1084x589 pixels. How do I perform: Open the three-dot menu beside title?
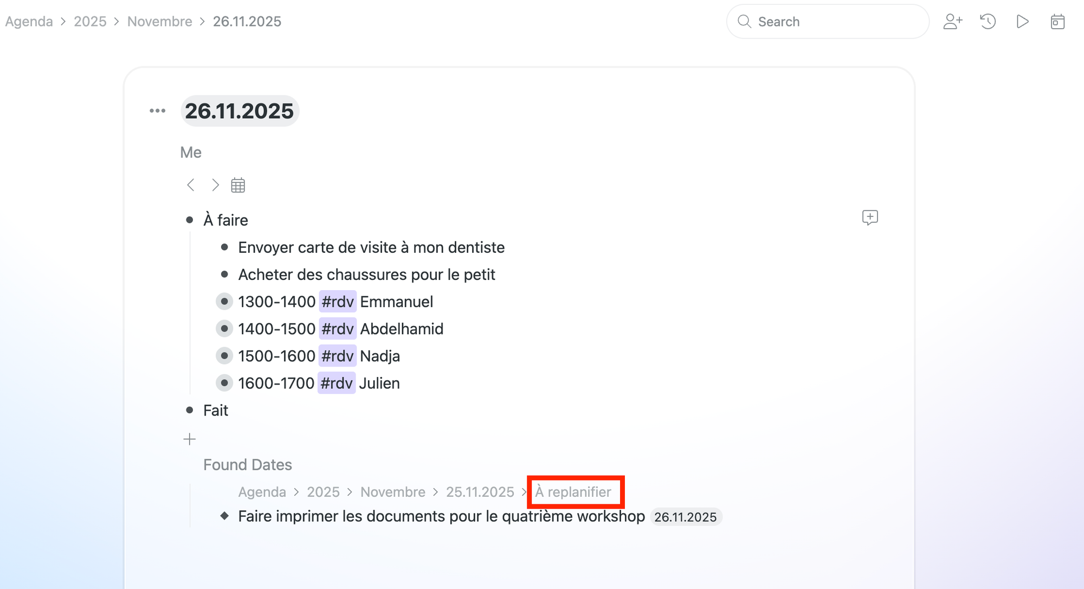[x=157, y=111]
